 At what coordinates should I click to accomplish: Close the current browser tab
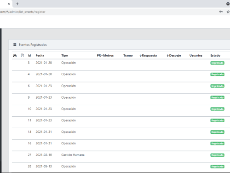pos(9,4)
